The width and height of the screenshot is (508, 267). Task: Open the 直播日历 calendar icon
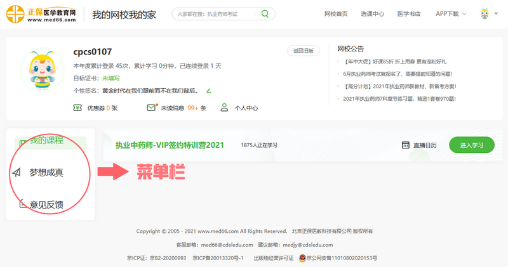[x=405, y=145]
